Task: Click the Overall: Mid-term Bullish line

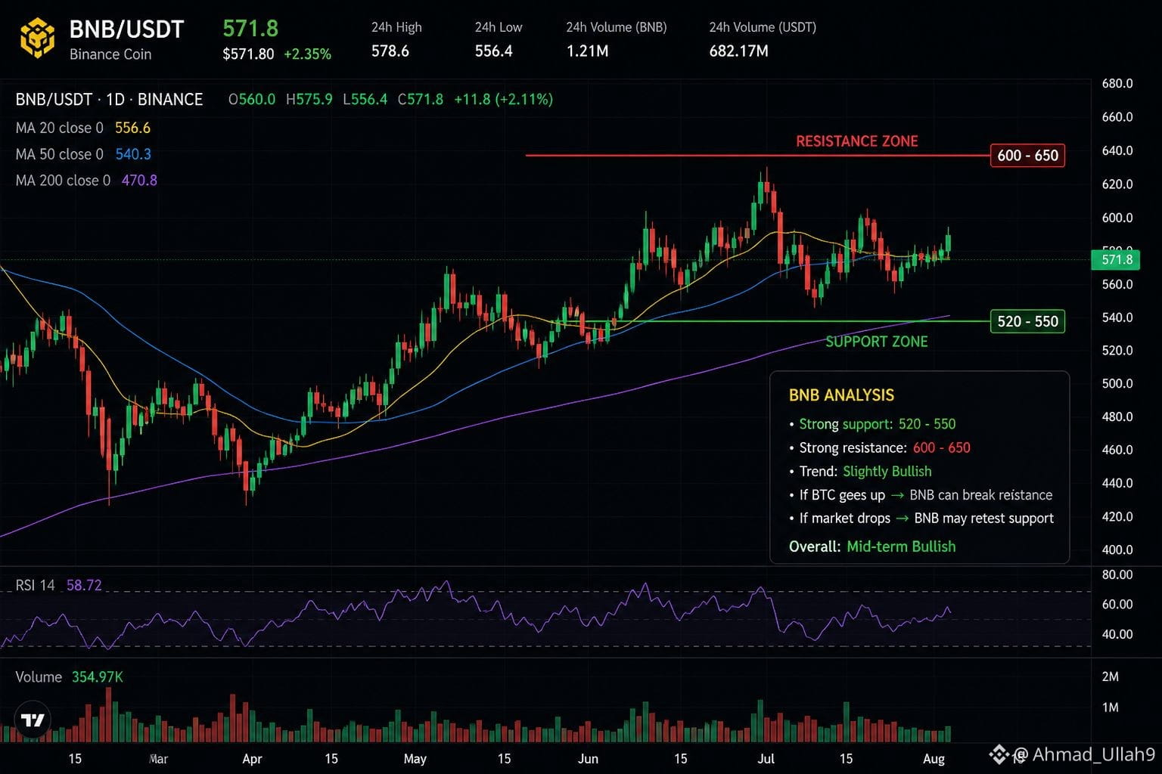Action: pos(872,546)
